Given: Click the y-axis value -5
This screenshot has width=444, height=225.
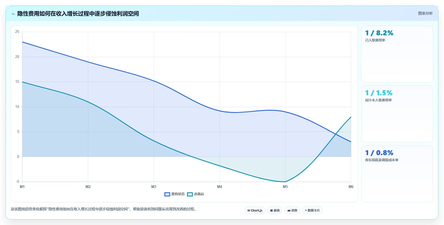Looking at the screenshot, I should click(x=17, y=182).
